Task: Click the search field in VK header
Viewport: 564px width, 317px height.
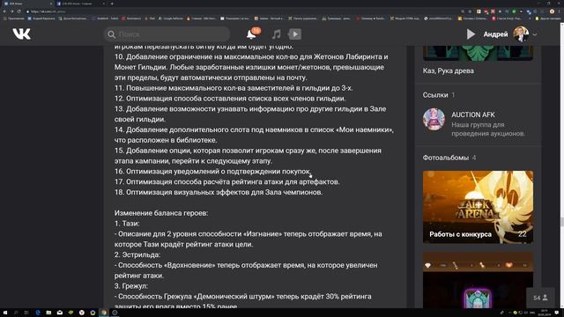Action: [167, 34]
